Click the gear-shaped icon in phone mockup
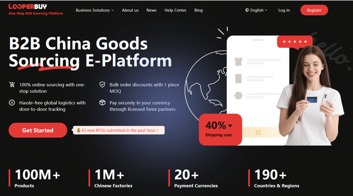Image resolution: width=353 pixels, height=196 pixels. click(238, 96)
